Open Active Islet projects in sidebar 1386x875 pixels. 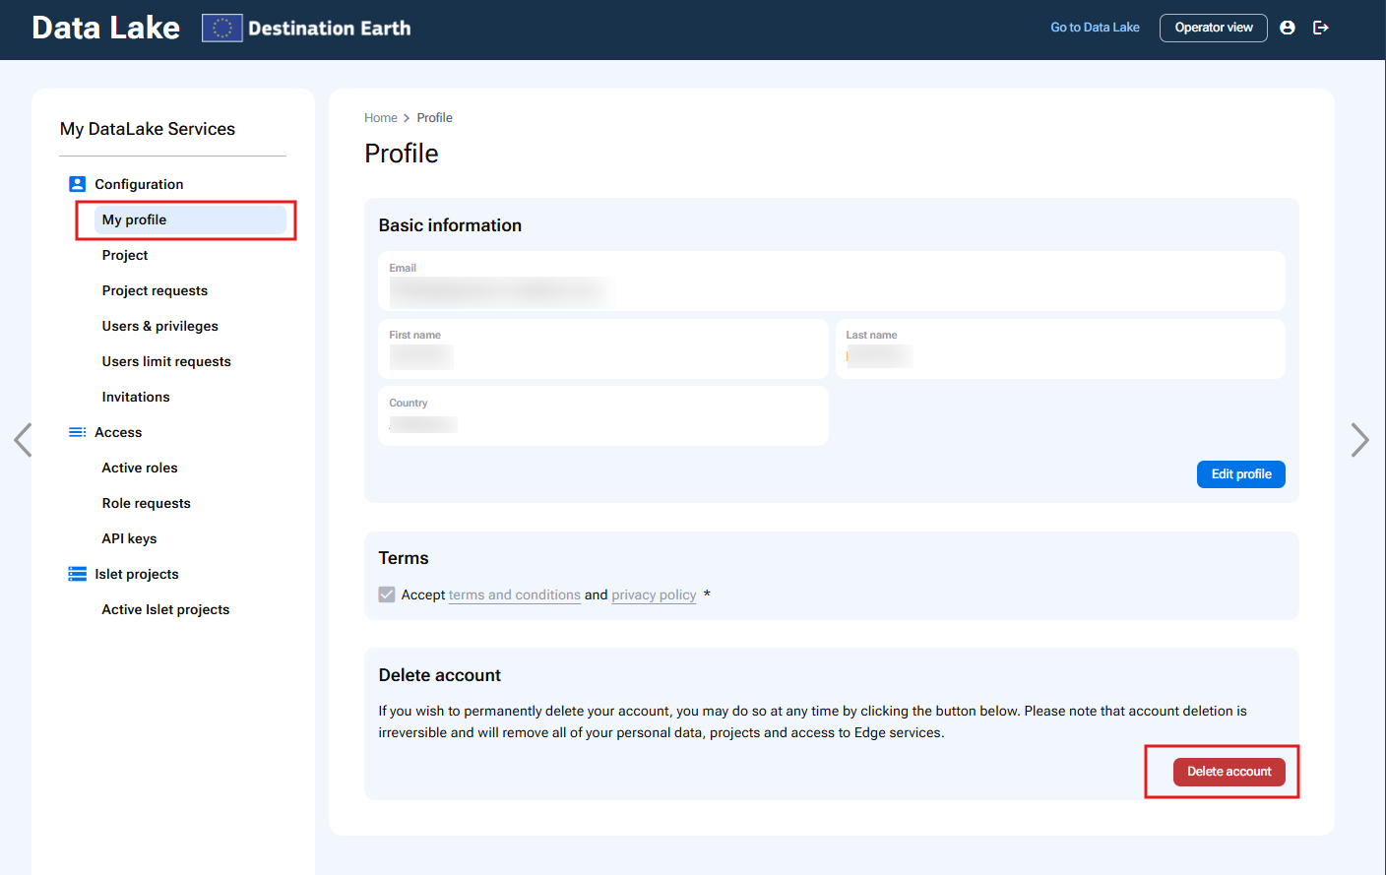165,609
